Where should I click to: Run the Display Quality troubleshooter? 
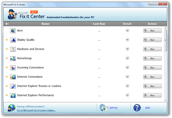click(x=152, y=40)
